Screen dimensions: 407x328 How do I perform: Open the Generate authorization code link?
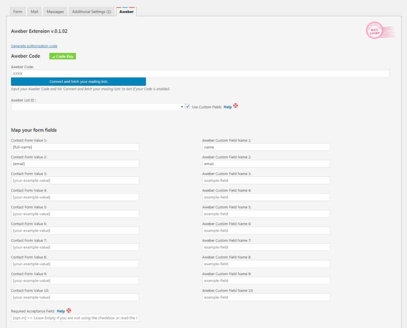coord(34,46)
